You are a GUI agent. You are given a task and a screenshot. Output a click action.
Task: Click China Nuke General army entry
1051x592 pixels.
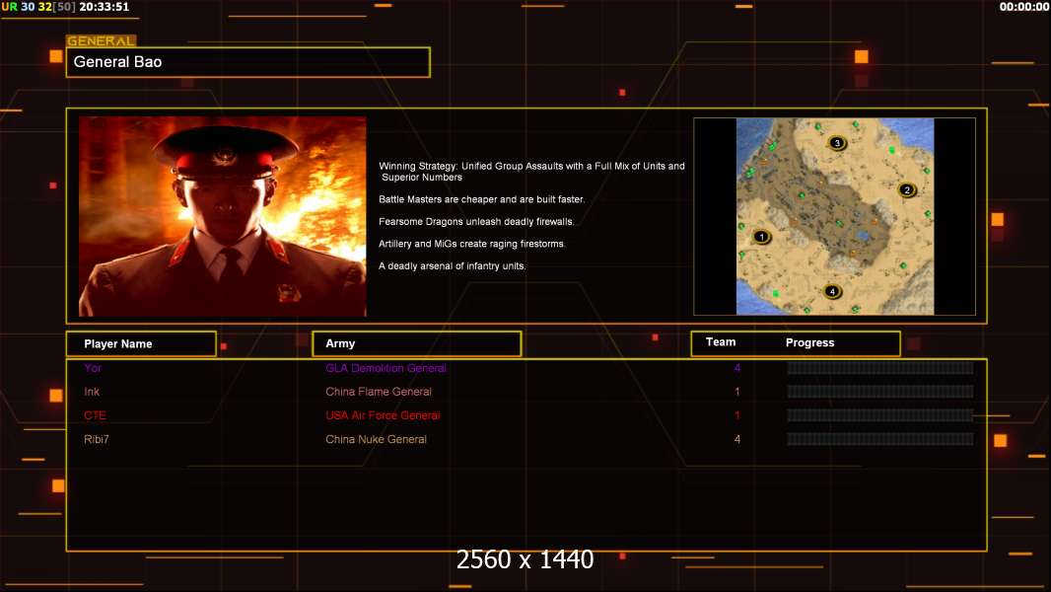click(x=376, y=439)
